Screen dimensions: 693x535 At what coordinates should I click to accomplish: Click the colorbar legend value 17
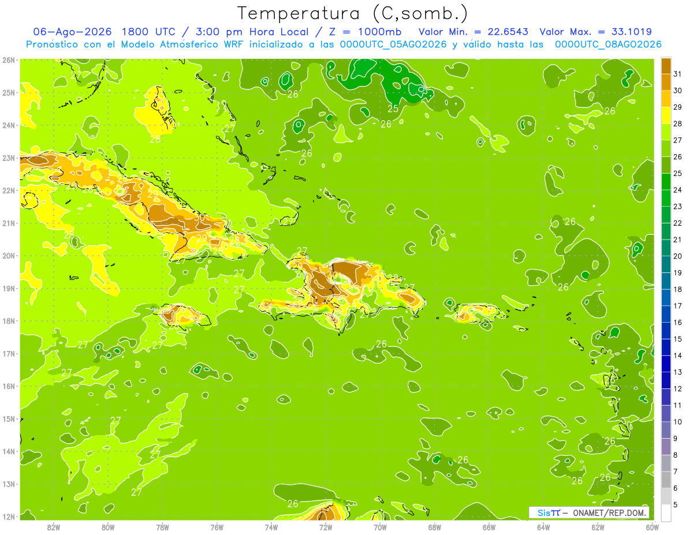click(x=678, y=306)
